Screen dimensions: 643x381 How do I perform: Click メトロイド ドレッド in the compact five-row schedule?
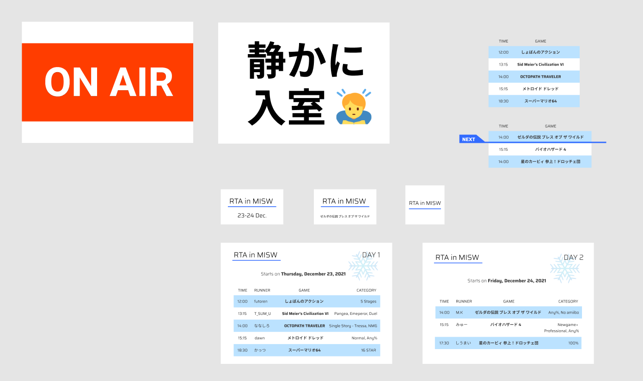[x=540, y=89]
